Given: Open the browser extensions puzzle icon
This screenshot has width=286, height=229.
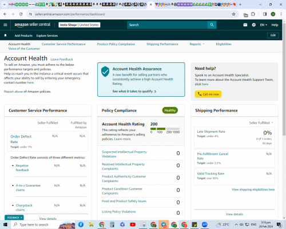Looking at the screenshot, I should pyautogui.click(x=253, y=14).
